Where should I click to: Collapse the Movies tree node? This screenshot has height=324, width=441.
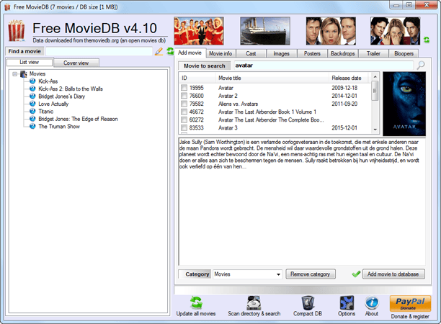click(14, 74)
